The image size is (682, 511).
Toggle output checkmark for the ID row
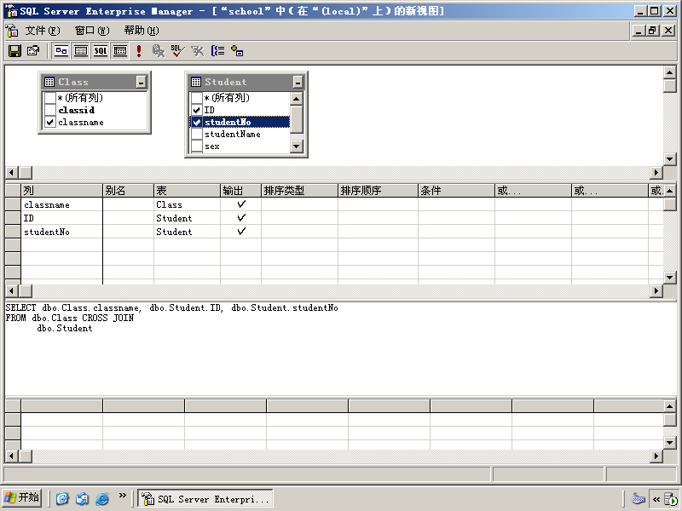(x=241, y=218)
